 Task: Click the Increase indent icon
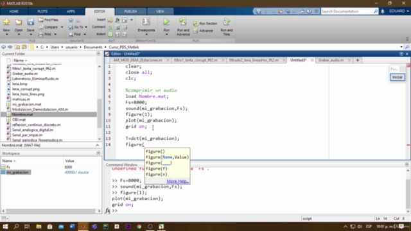(x=118, y=34)
